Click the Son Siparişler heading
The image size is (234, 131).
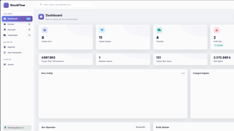pos(48,127)
